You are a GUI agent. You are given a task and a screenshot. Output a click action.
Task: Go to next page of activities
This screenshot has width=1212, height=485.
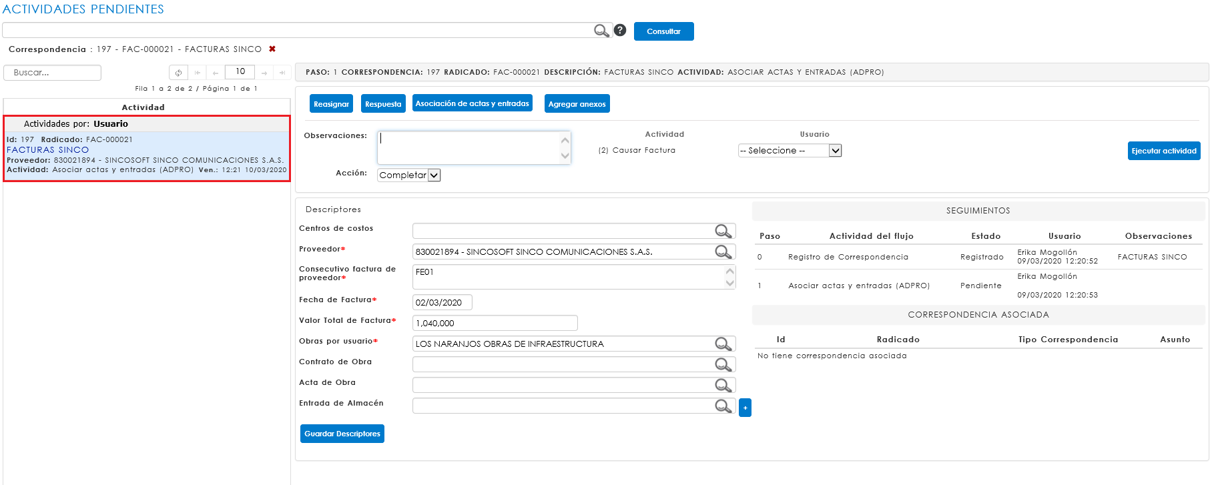264,73
